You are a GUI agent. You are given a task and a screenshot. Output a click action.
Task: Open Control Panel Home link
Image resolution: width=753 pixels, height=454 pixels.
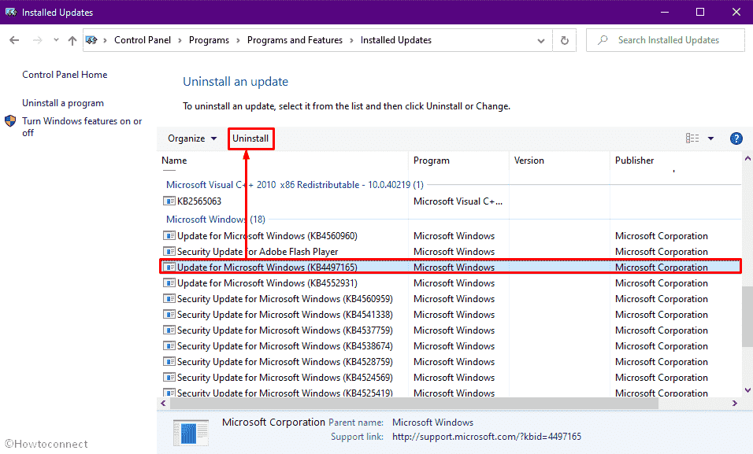65,75
